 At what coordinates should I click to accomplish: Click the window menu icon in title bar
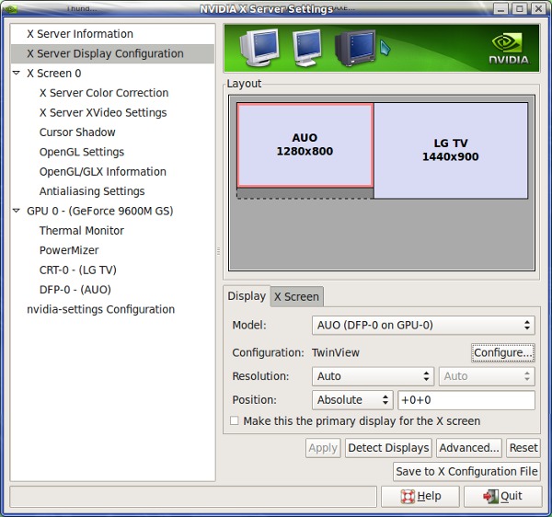pos(10,9)
